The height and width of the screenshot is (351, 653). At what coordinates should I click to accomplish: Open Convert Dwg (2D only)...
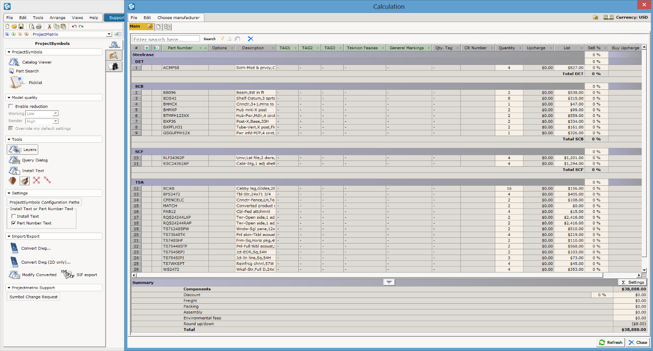(x=39, y=262)
